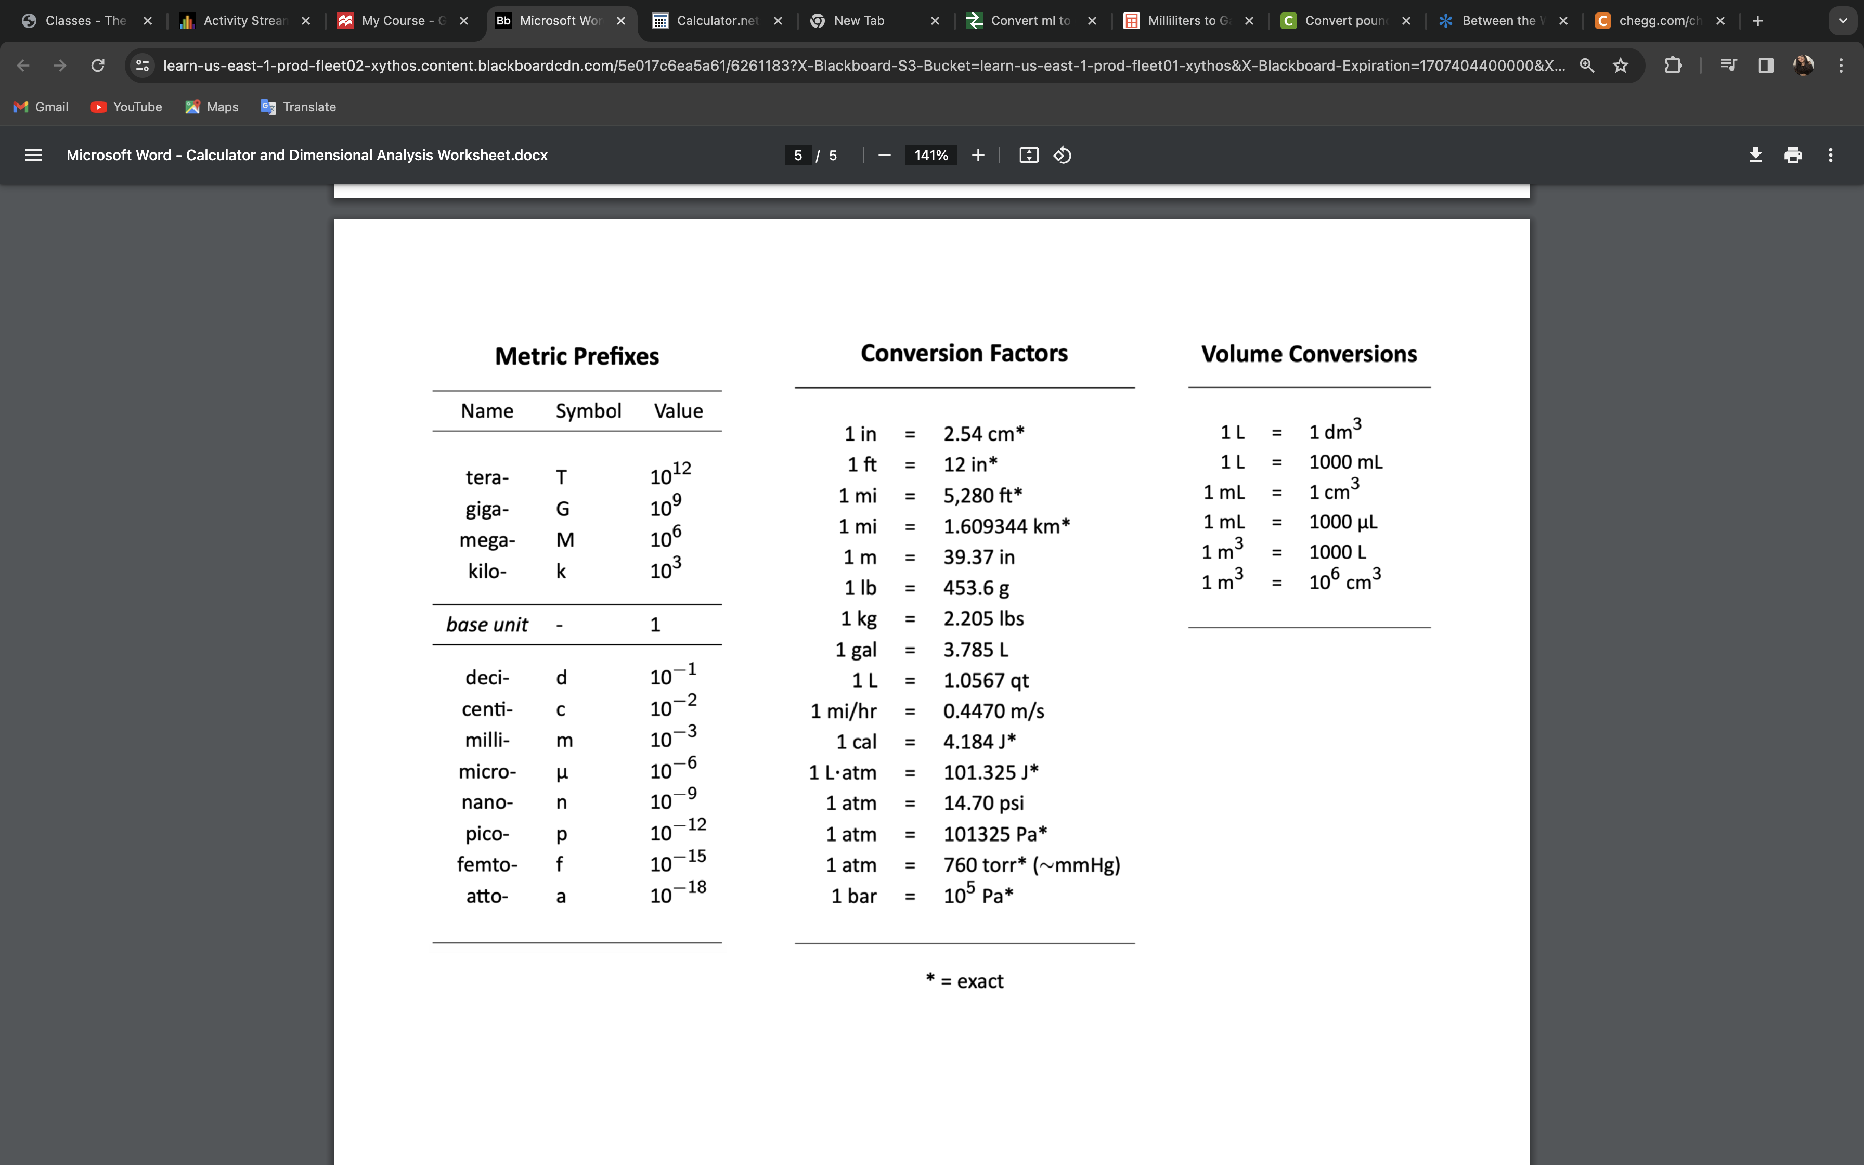Open Chrome's three-dot menu
The width and height of the screenshot is (1864, 1165).
(1842, 66)
